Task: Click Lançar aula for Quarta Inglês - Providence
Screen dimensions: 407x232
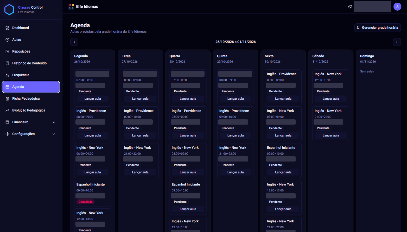Action: [x=188, y=136]
